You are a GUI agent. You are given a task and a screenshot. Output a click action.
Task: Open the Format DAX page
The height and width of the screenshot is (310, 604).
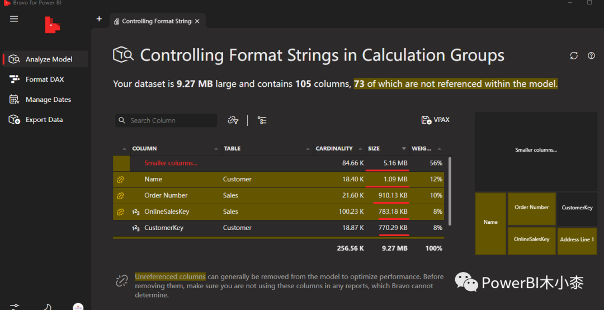[45, 79]
